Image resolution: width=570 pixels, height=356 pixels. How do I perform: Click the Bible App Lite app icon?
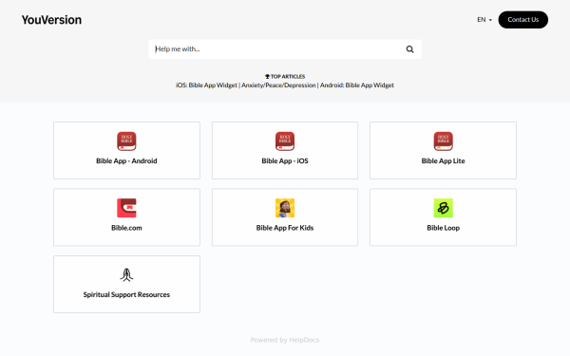click(x=443, y=141)
